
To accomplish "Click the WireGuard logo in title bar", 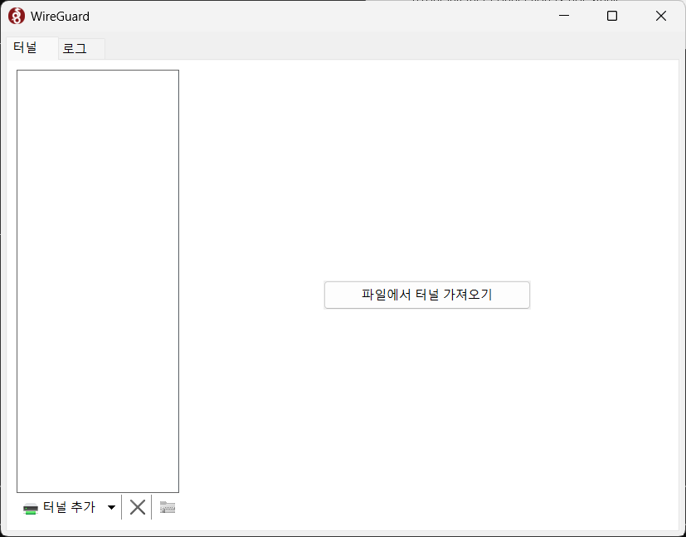I will coord(17,17).
